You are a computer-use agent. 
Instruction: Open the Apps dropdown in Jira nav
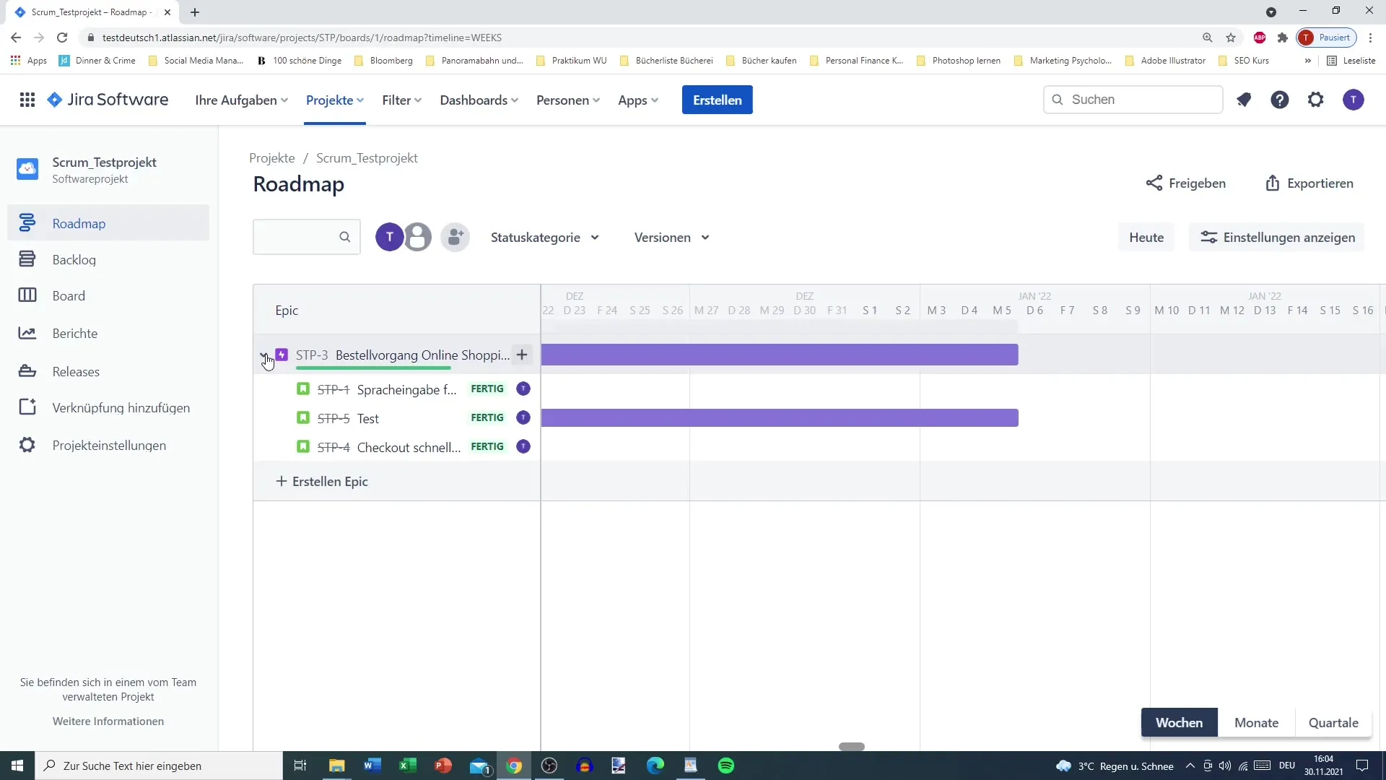click(x=638, y=100)
